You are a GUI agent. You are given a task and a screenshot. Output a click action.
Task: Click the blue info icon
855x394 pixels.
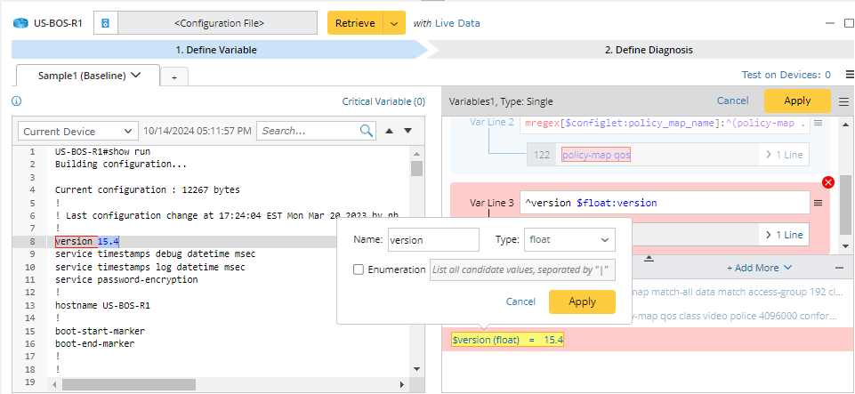click(x=16, y=101)
